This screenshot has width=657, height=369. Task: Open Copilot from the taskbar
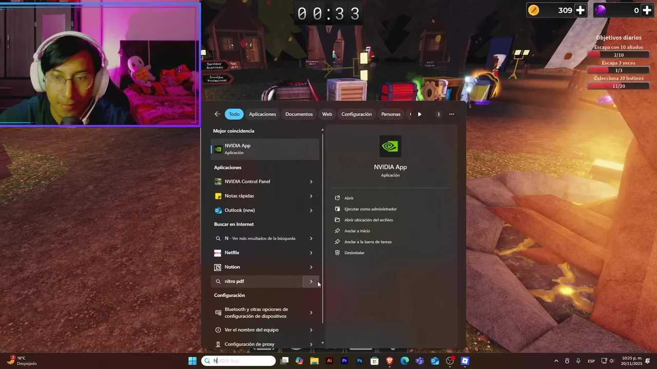coord(300,361)
